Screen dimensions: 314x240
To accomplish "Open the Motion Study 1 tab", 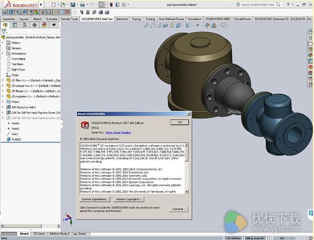I will [x=60, y=234].
